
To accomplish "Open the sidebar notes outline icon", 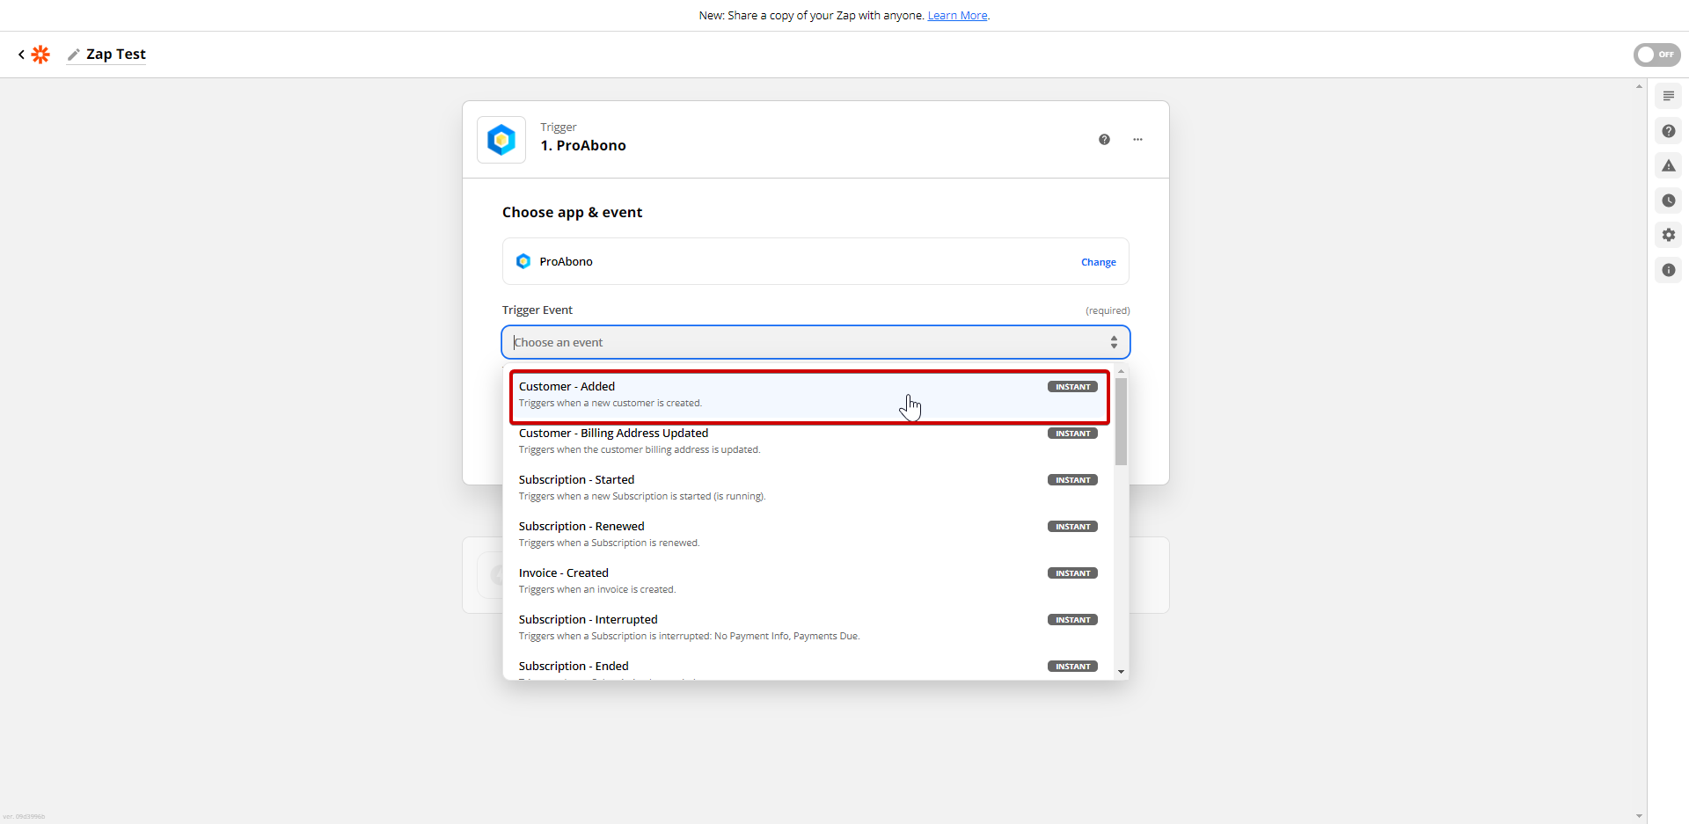I will 1668,96.
